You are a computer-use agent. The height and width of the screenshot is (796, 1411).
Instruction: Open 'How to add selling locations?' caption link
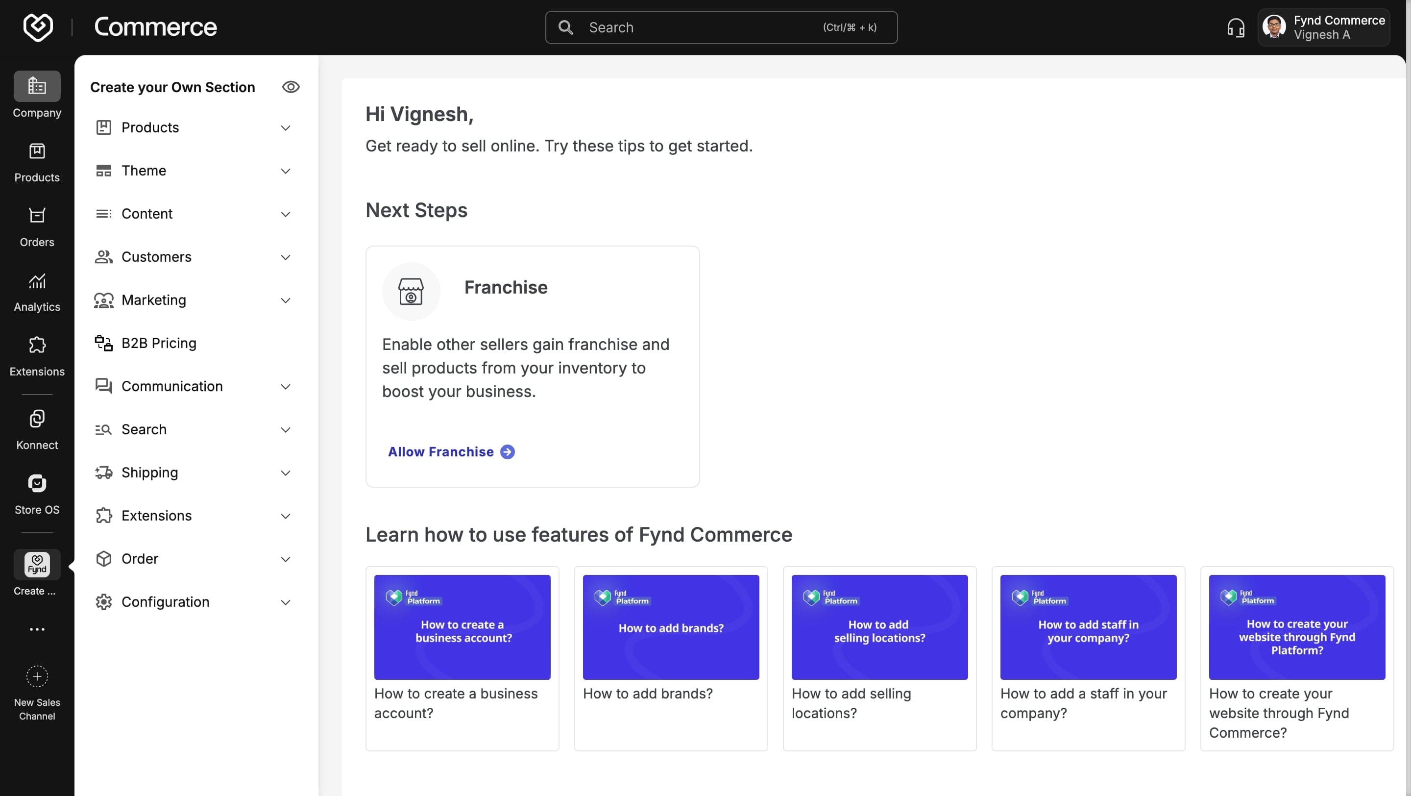(x=851, y=703)
